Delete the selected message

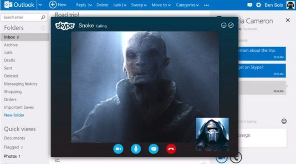(102, 5)
